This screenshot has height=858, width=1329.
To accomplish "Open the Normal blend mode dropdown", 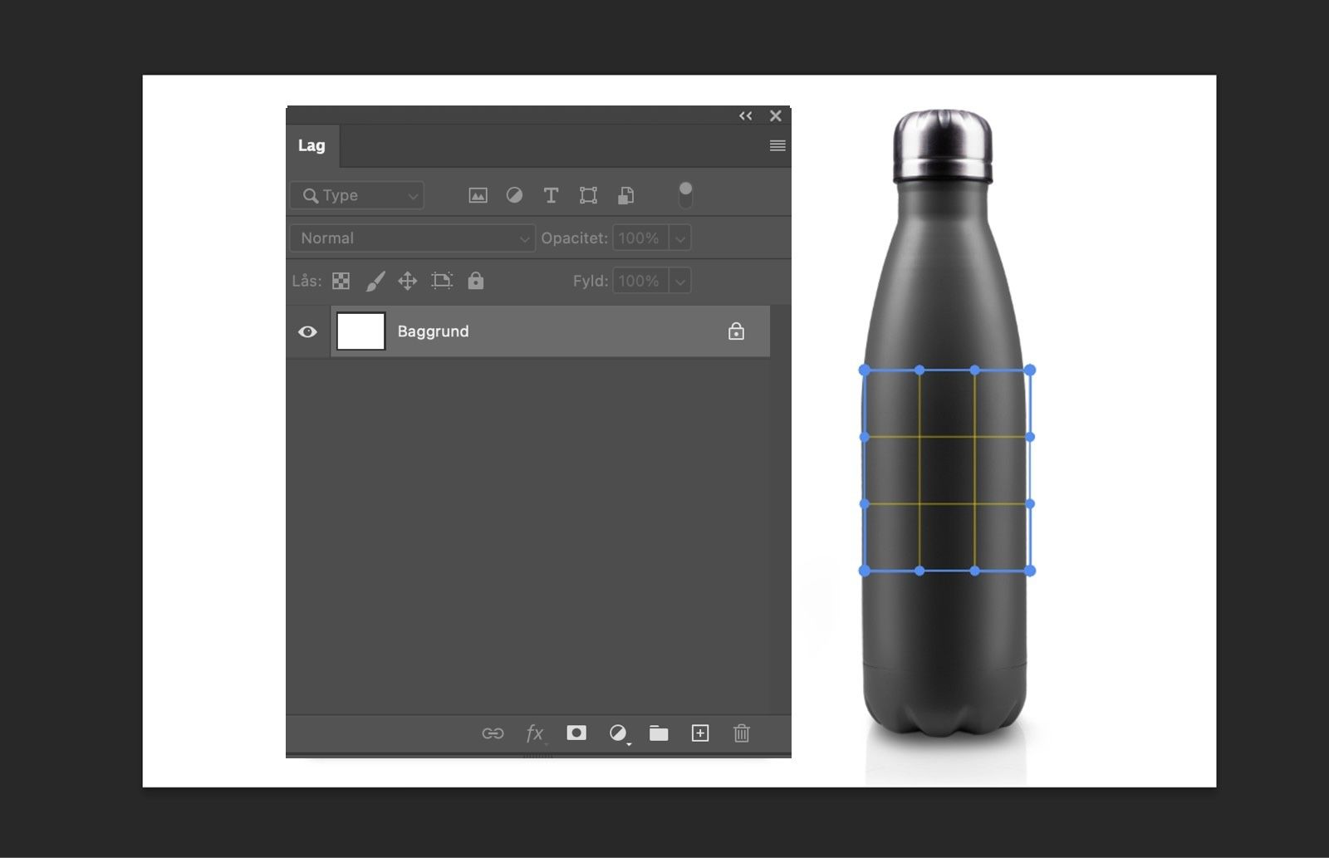I will click(412, 238).
